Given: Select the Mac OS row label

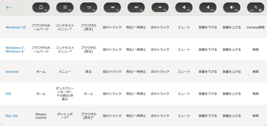Looking at the screenshot, I should point(12,116).
